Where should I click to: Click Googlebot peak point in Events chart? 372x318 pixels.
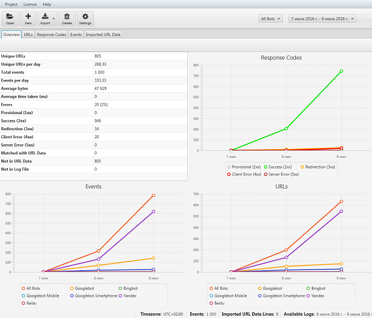pyautogui.click(x=154, y=258)
